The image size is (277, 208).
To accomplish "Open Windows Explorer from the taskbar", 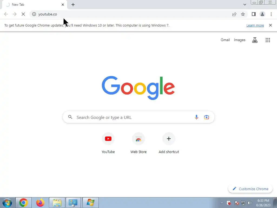I will pyautogui.click(x=57, y=203).
